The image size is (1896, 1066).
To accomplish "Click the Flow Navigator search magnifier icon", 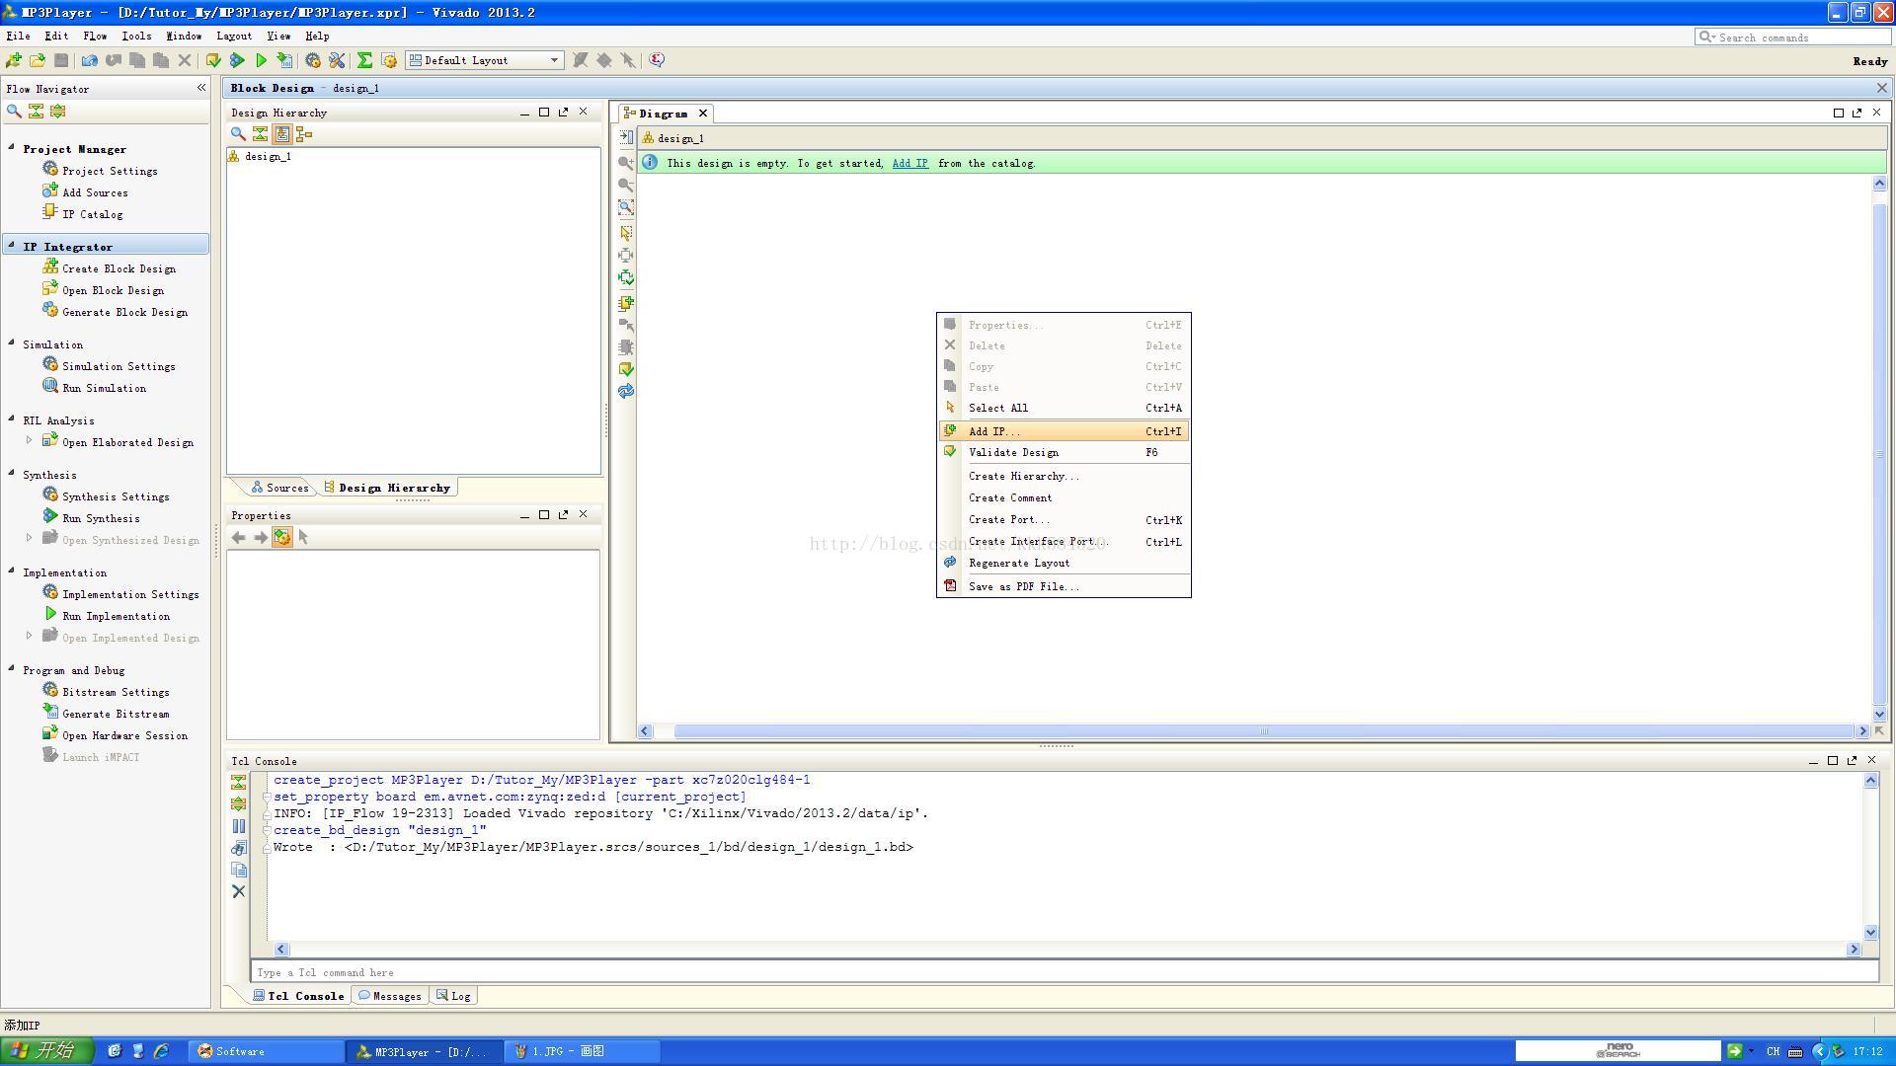I will [14, 112].
